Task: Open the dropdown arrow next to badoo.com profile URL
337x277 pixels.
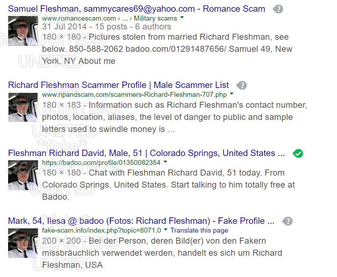Action: pos(165,162)
